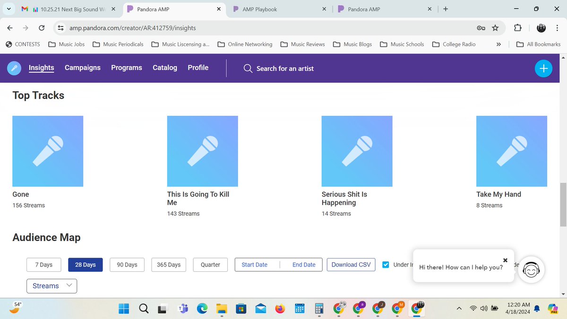
Task: Open the Gone track title
Action: pyautogui.click(x=21, y=194)
